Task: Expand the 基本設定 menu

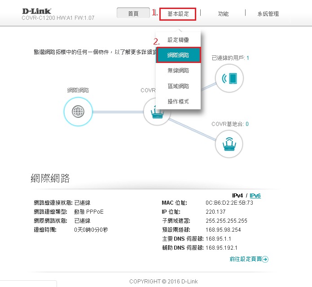Action: (178, 14)
